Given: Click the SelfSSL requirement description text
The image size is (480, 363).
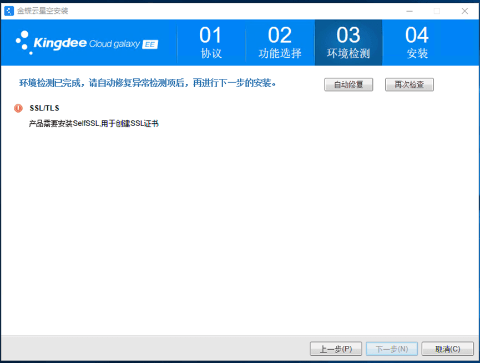Looking at the screenshot, I should pyautogui.click(x=94, y=124).
